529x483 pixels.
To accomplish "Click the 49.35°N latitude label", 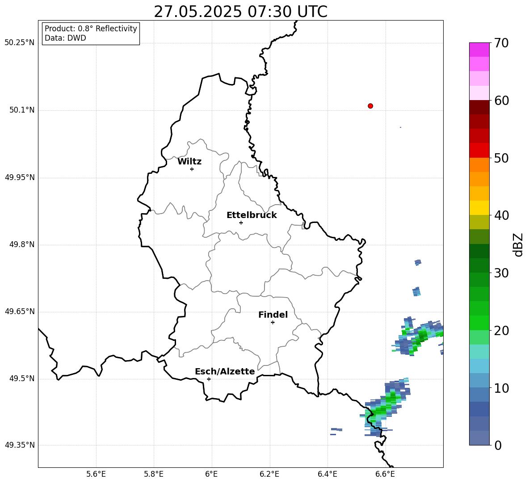I will (19, 445).
